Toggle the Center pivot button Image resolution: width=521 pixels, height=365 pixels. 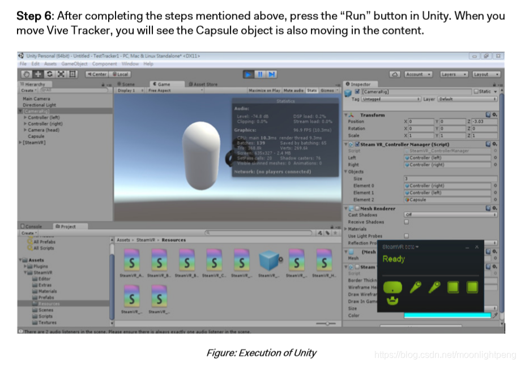96,74
